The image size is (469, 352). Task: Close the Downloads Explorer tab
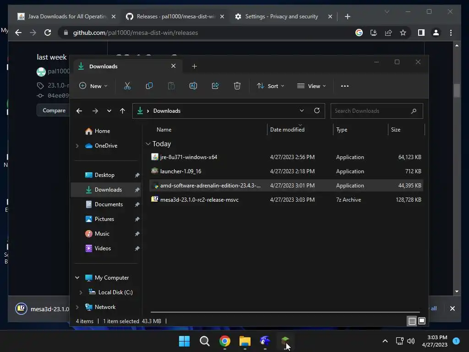174,66
